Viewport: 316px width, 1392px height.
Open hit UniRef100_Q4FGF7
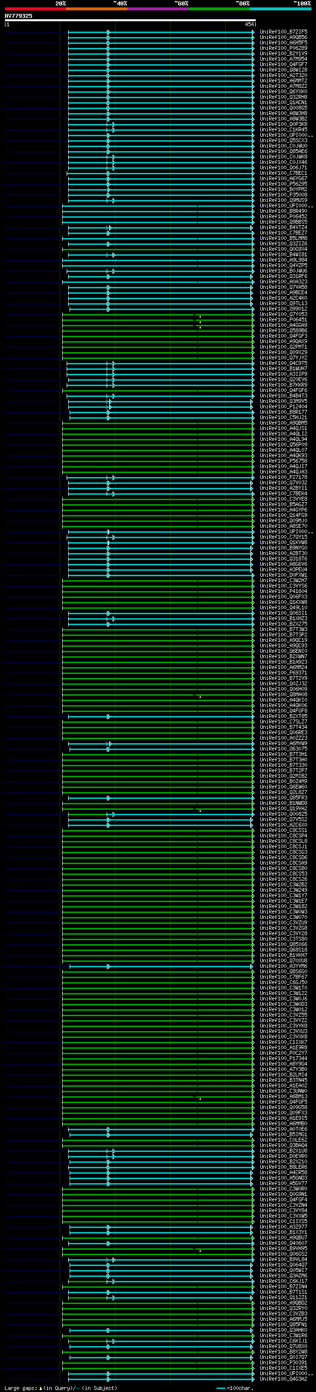coord(283,64)
